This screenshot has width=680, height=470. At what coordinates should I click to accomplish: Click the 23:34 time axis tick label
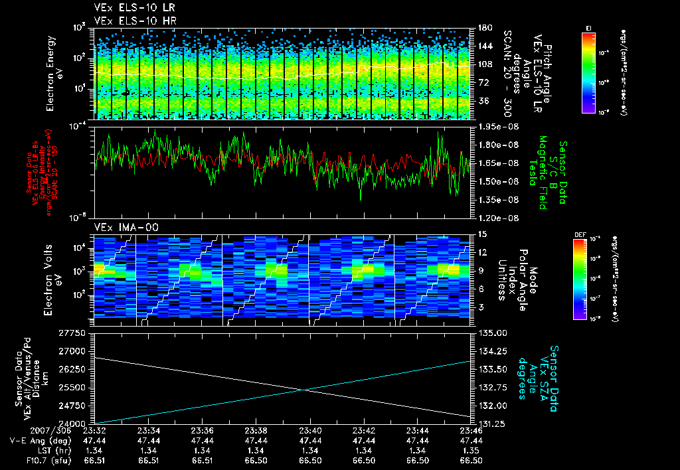(x=148, y=431)
